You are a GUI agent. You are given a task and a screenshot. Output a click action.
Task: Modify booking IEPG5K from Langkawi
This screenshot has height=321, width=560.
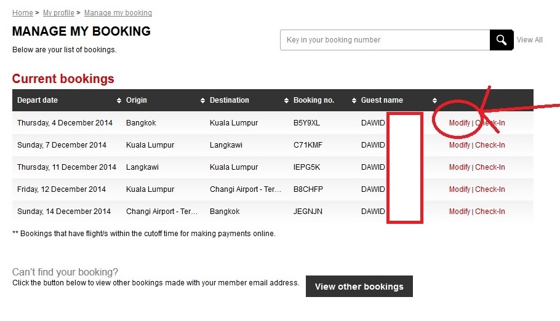[x=459, y=167]
